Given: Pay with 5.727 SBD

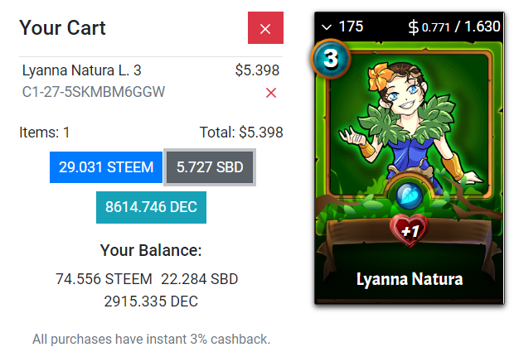Looking at the screenshot, I should [x=210, y=167].
